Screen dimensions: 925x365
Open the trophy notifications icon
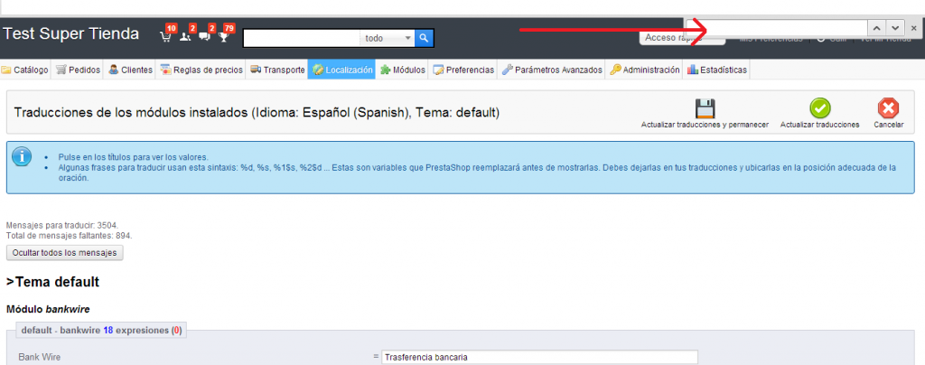224,36
